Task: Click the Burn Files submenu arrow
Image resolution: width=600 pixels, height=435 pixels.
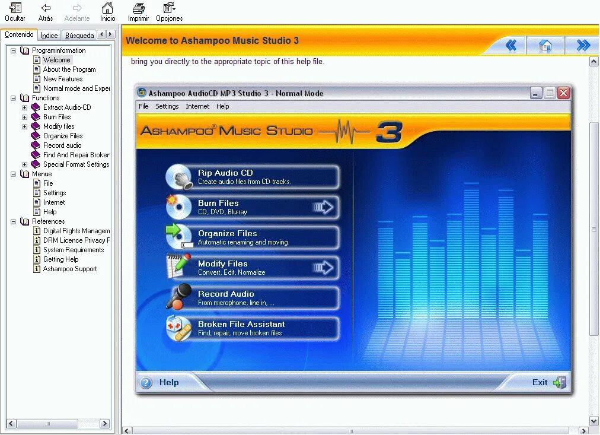Action: point(323,208)
